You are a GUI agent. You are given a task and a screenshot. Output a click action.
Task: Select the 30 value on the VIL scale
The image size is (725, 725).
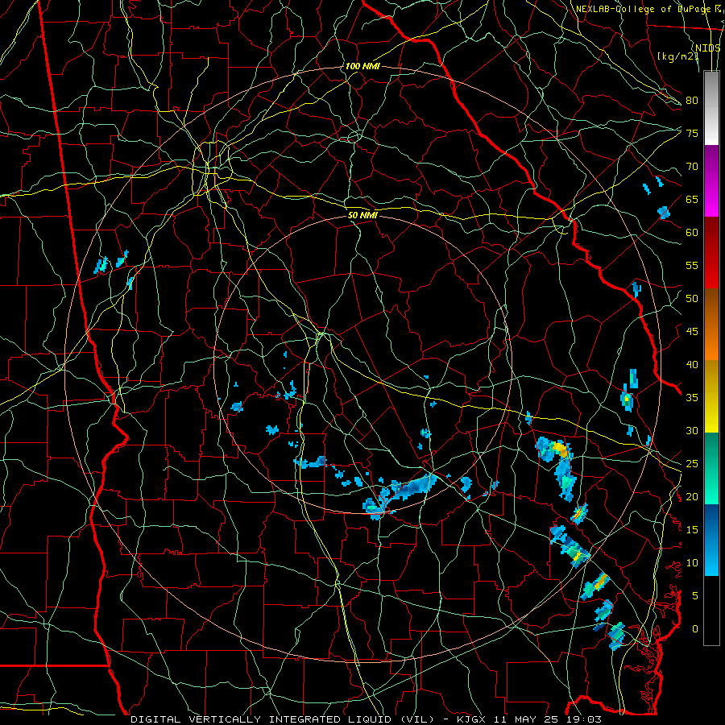pos(692,430)
